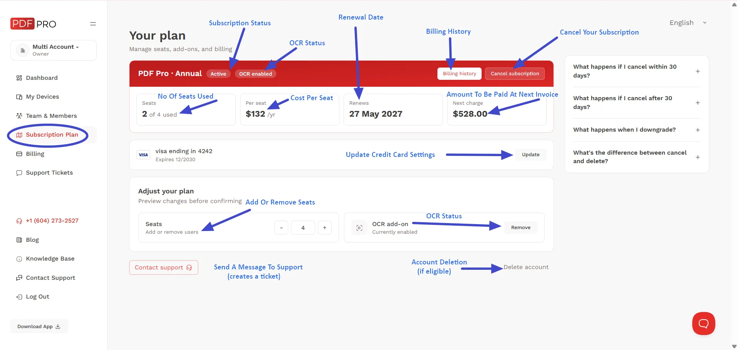This screenshot has height=350, width=738.
Task: Click the Subscription Plan map icon
Action: (x=19, y=135)
